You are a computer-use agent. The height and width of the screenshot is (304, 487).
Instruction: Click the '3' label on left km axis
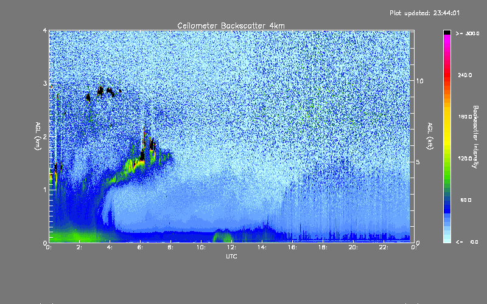click(x=45, y=83)
